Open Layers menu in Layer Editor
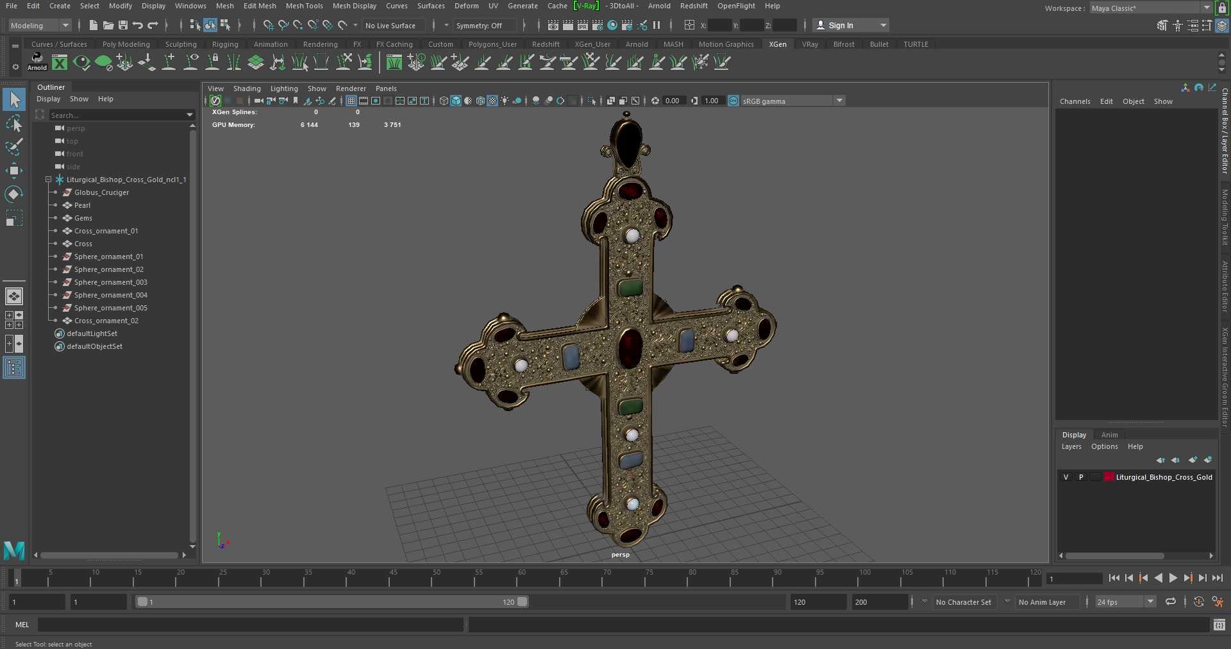 click(x=1071, y=446)
